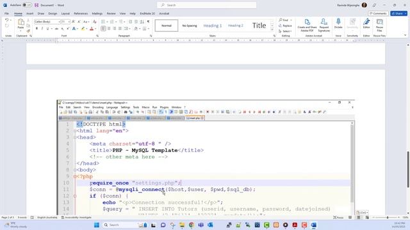Open File Explorer from the taskbar
The width and height of the screenshot is (410, 230).
click(x=182, y=225)
